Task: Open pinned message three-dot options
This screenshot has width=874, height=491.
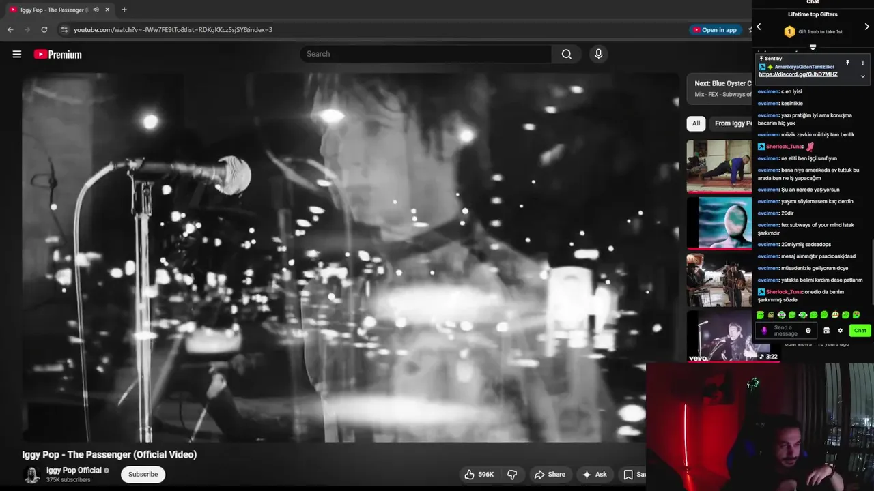Action: pos(862,63)
